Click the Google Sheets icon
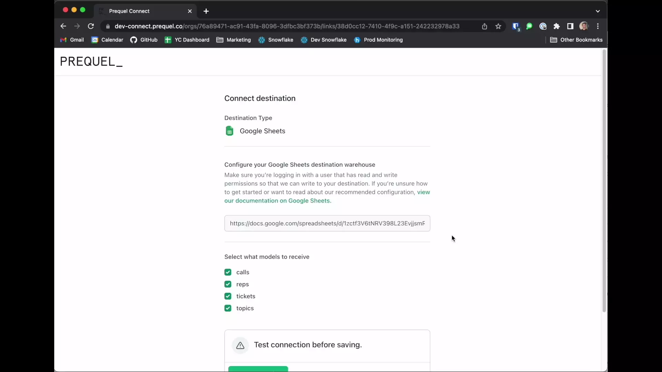662x372 pixels. pos(230,131)
